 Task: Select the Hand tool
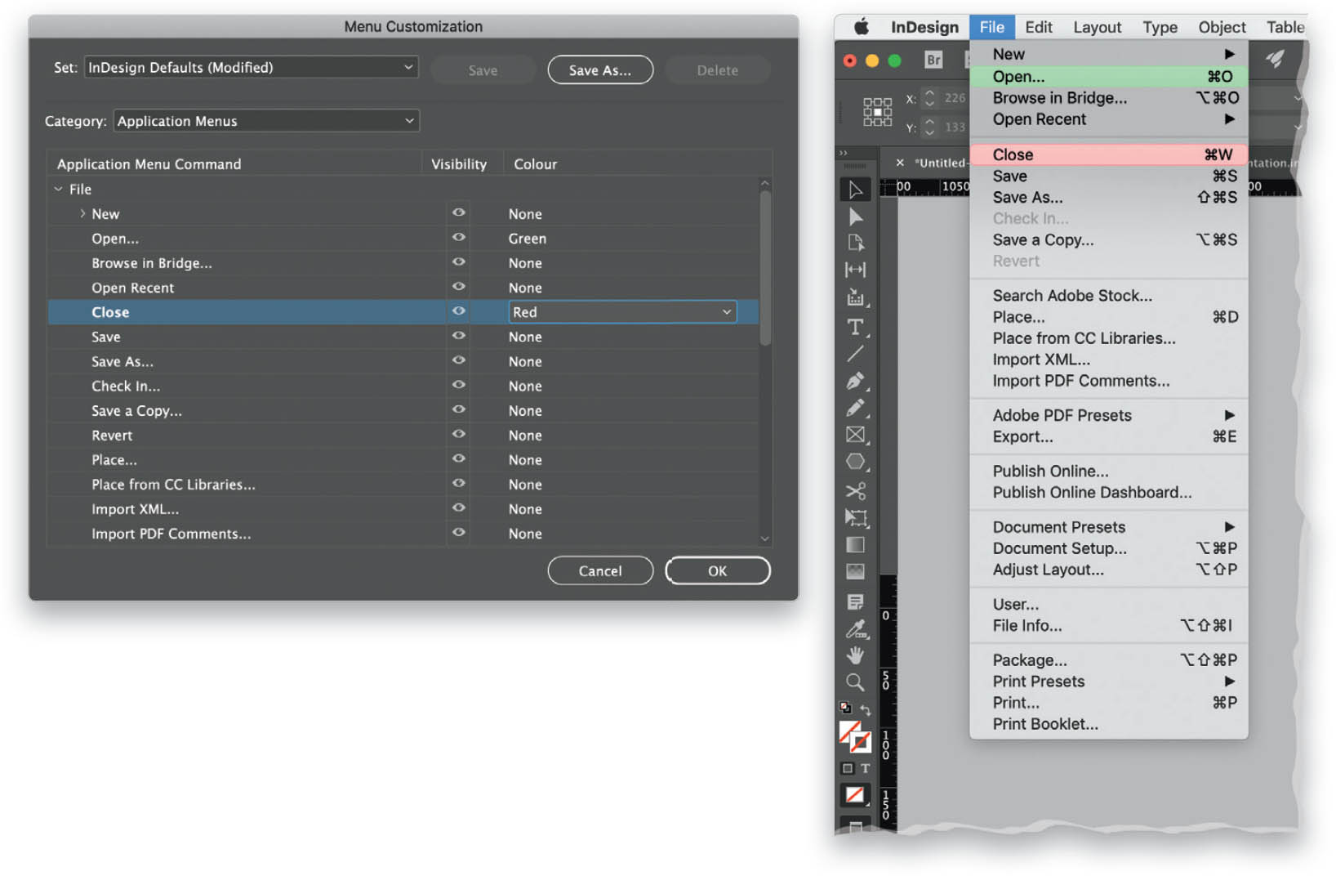[x=855, y=655]
